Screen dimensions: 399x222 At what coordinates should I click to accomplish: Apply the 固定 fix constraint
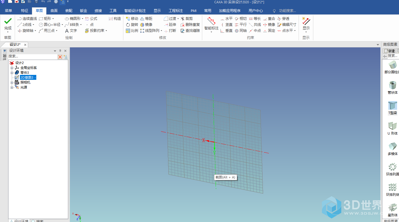point(269,31)
